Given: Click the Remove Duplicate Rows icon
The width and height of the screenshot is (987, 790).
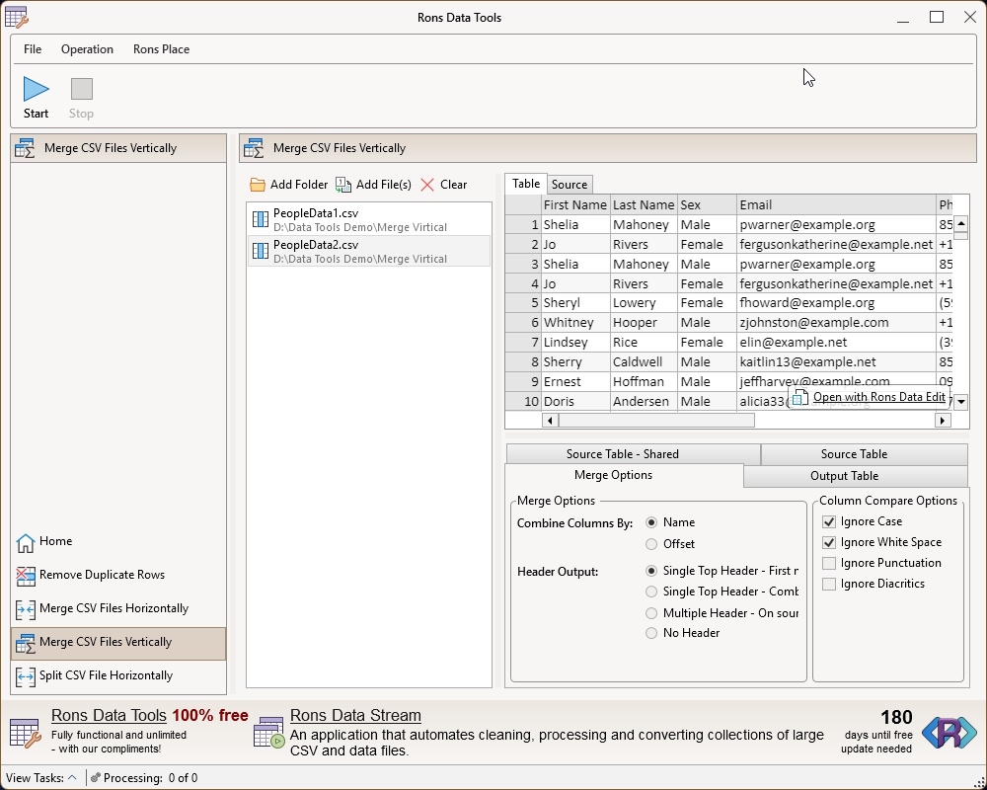Looking at the screenshot, I should click(26, 576).
